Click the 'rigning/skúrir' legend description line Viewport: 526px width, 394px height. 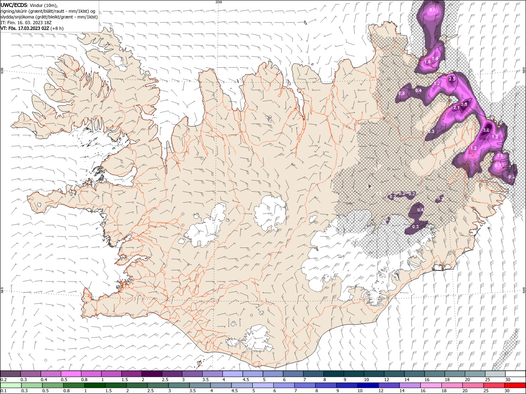(48, 11)
